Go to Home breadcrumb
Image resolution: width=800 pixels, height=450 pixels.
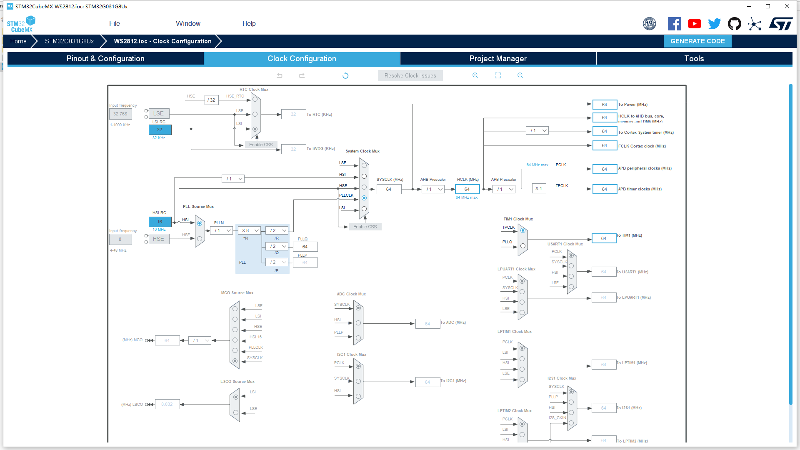tap(18, 41)
